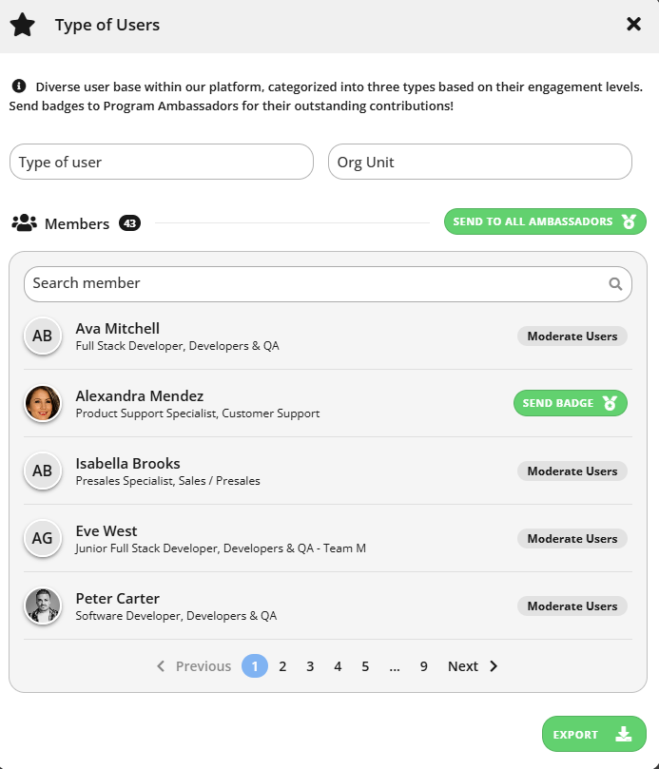Export the members list

coord(593,734)
